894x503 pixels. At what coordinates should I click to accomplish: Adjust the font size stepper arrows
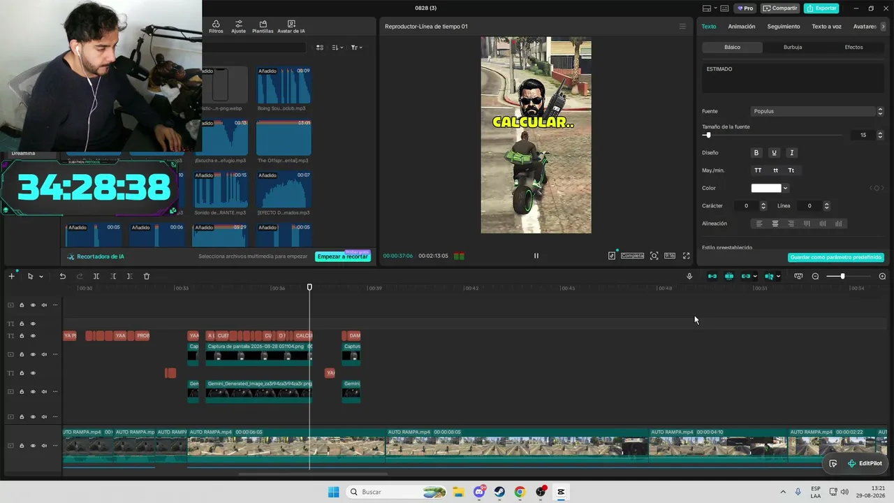(880, 135)
